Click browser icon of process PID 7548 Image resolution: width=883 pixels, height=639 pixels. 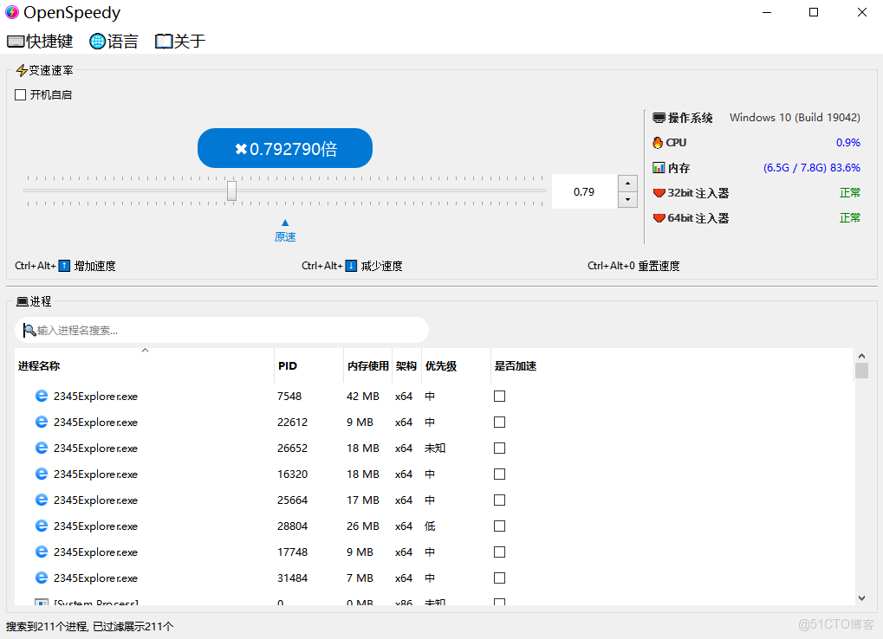pyautogui.click(x=41, y=396)
